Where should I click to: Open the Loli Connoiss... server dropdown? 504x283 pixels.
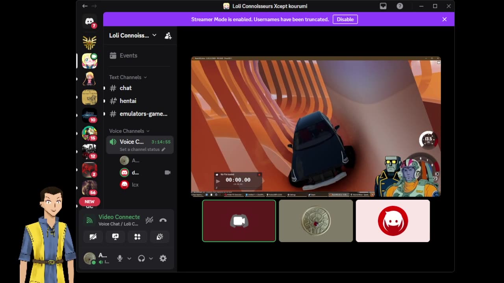tap(133, 35)
